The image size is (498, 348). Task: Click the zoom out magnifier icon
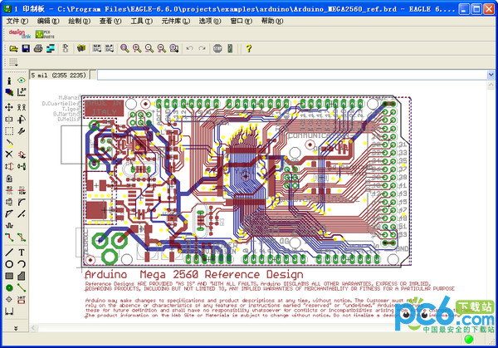tap(149, 49)
